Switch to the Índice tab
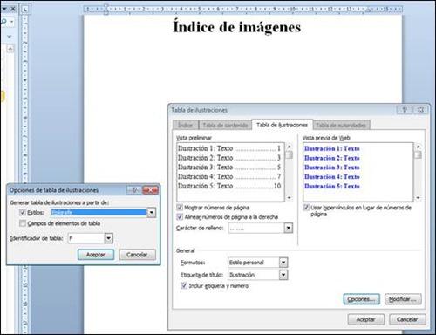 (x=186, y=126)
